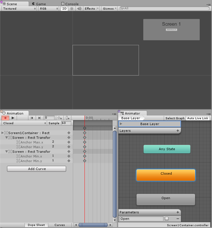
Task: Play the animation clip preview
Action: click(x=13, y=118)
